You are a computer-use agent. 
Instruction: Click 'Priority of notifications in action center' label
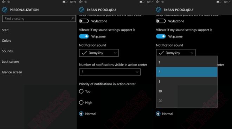[x=107, y=84]
